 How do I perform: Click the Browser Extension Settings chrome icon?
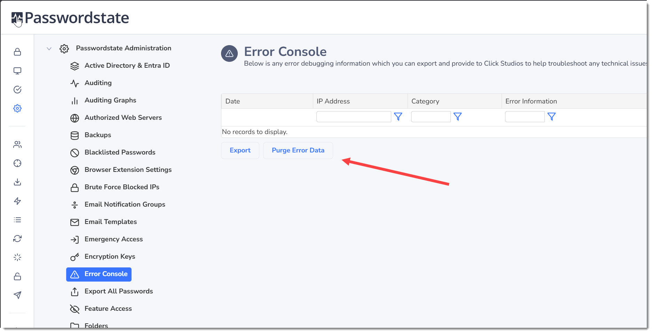[x=74, y=170]
